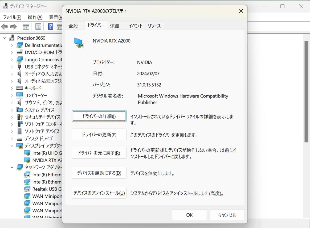Open the ファイル(F) menu
Screen dimensions: 310x228
12,17
